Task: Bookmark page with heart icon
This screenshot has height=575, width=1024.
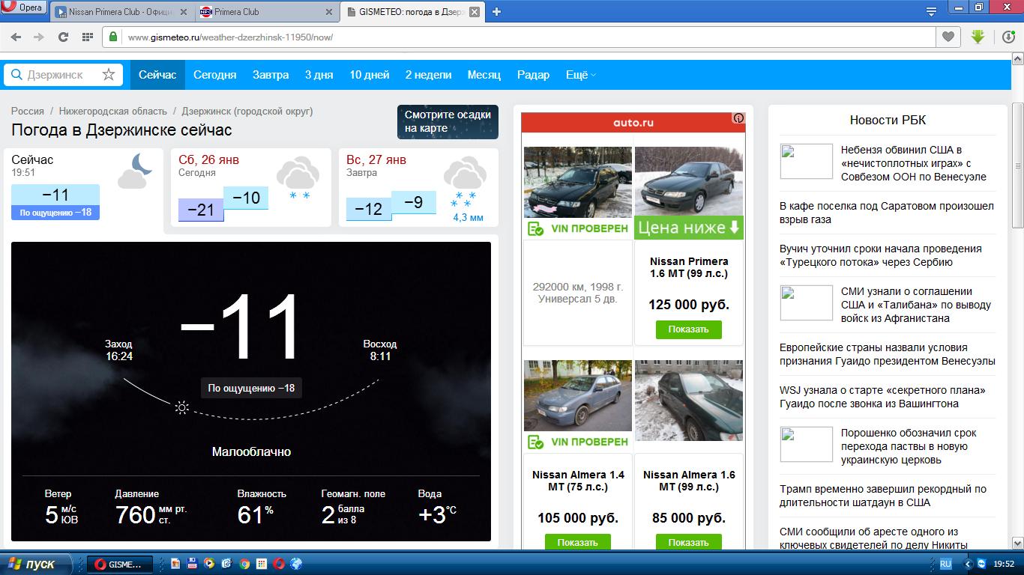Action: pos(948,37)
